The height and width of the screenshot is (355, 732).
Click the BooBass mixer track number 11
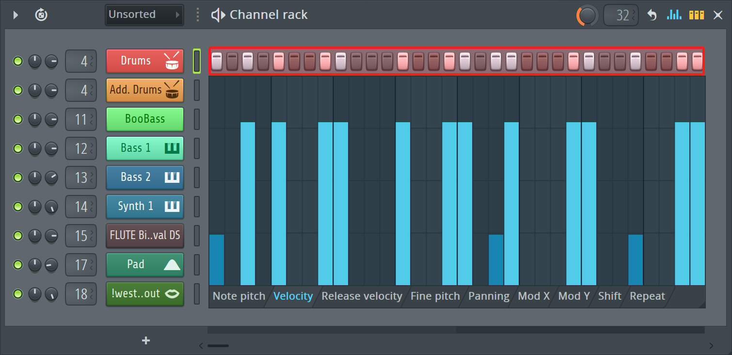(80, 120)
